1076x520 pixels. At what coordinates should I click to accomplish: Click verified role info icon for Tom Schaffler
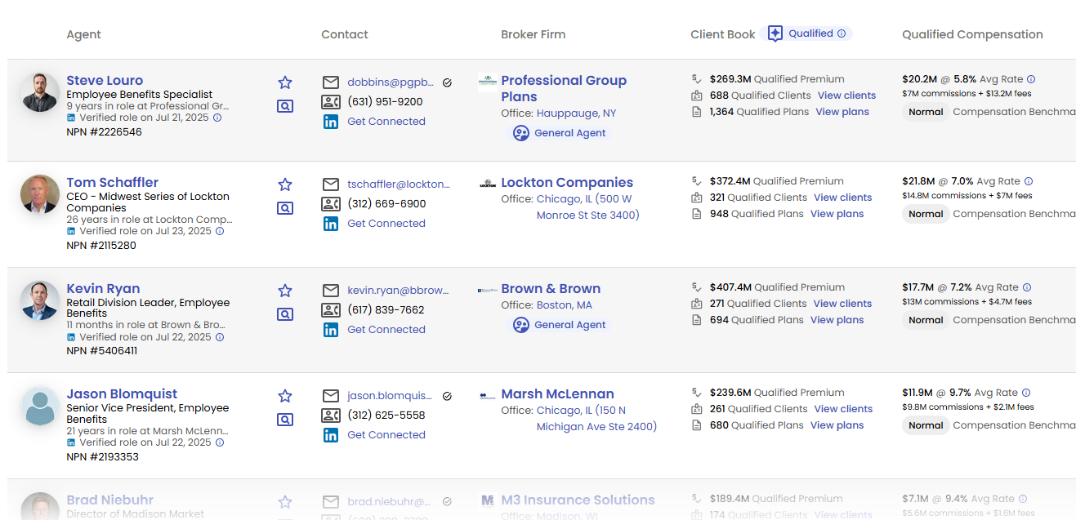point(220,231)
